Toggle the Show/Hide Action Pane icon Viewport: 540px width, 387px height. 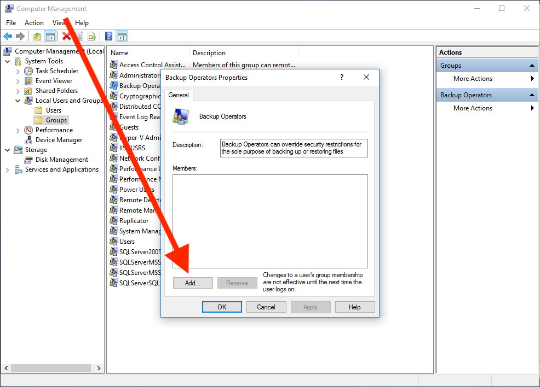121,36
